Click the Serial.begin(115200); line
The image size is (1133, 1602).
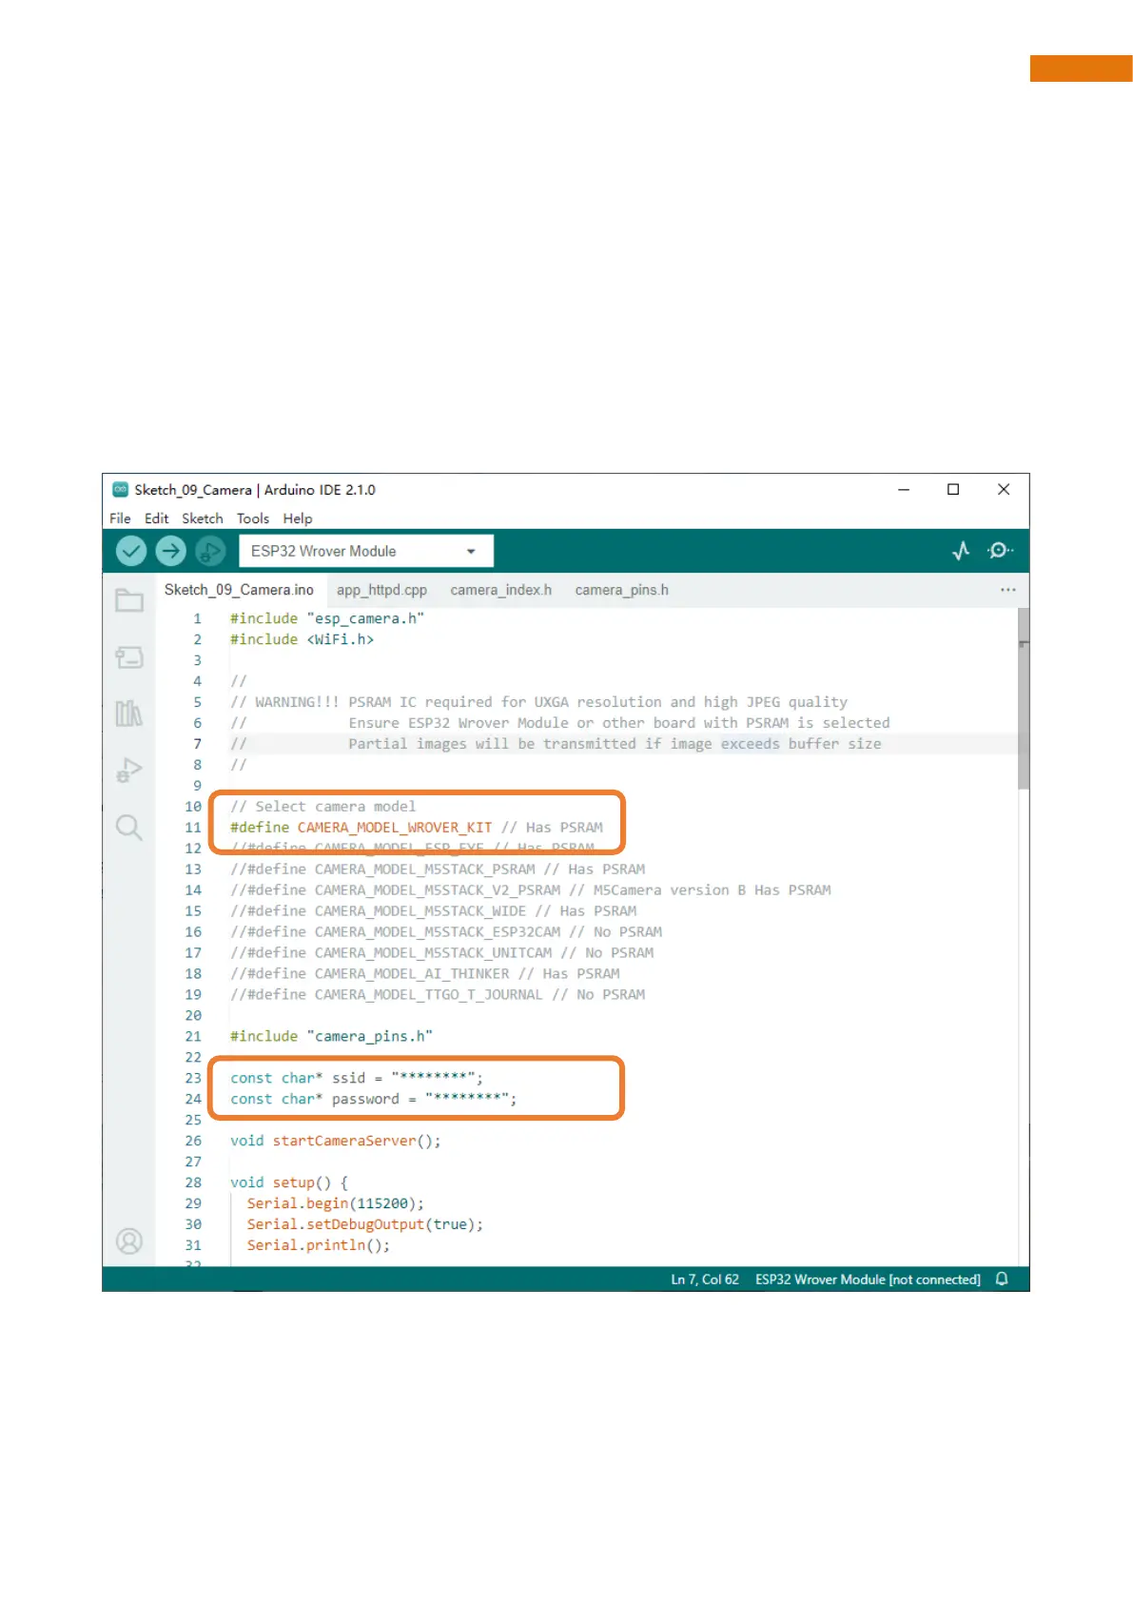click(336, 1203)
